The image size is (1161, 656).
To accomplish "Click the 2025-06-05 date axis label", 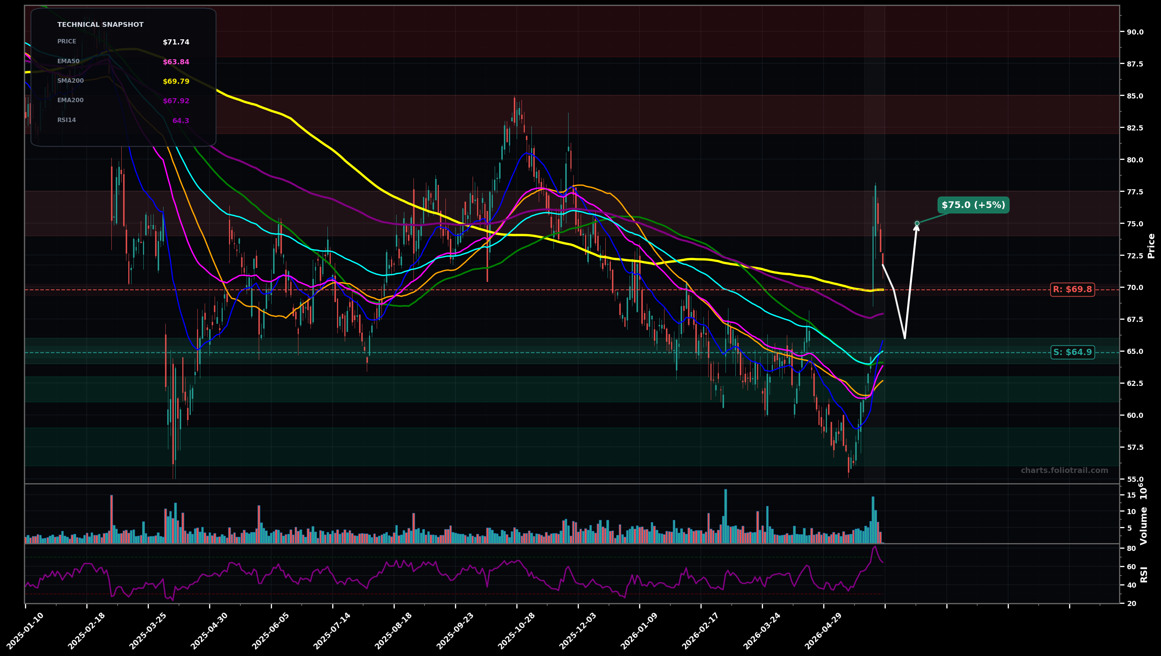I will click(270, 631).
